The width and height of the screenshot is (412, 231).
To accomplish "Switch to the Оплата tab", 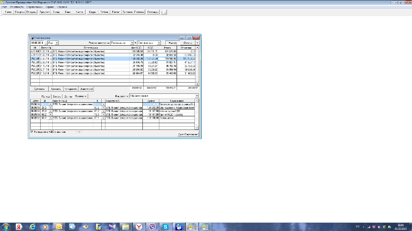I will (57, 96).
